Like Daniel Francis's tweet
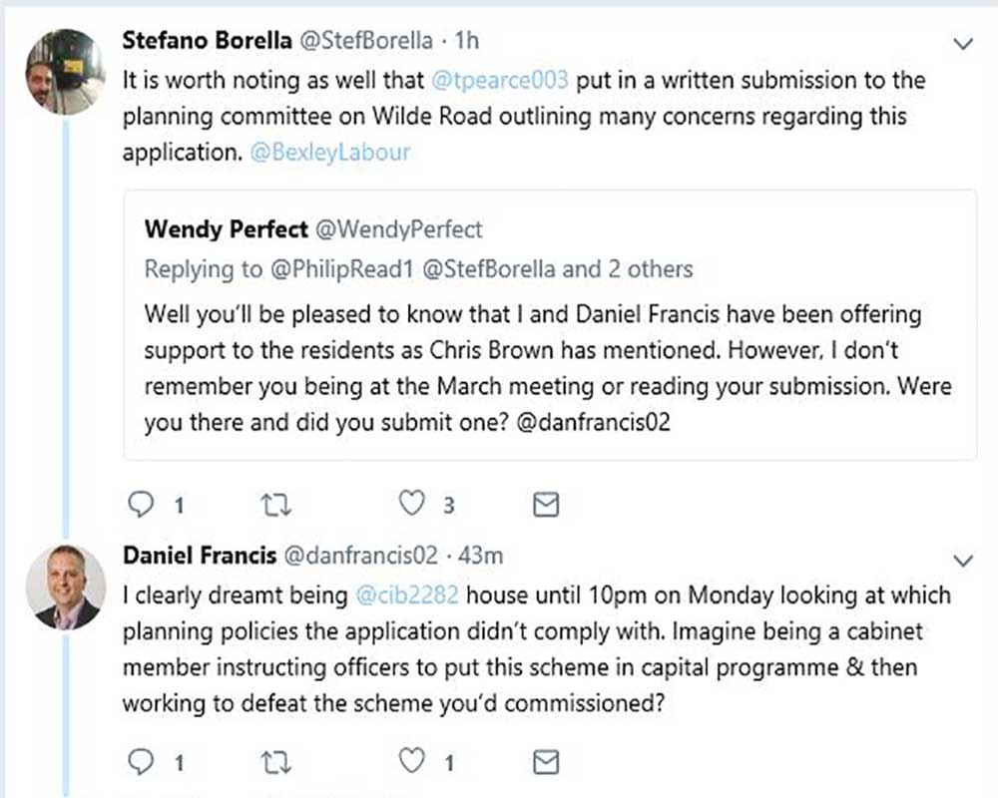Screen dimensions: 998x798 tap(412, 763)
